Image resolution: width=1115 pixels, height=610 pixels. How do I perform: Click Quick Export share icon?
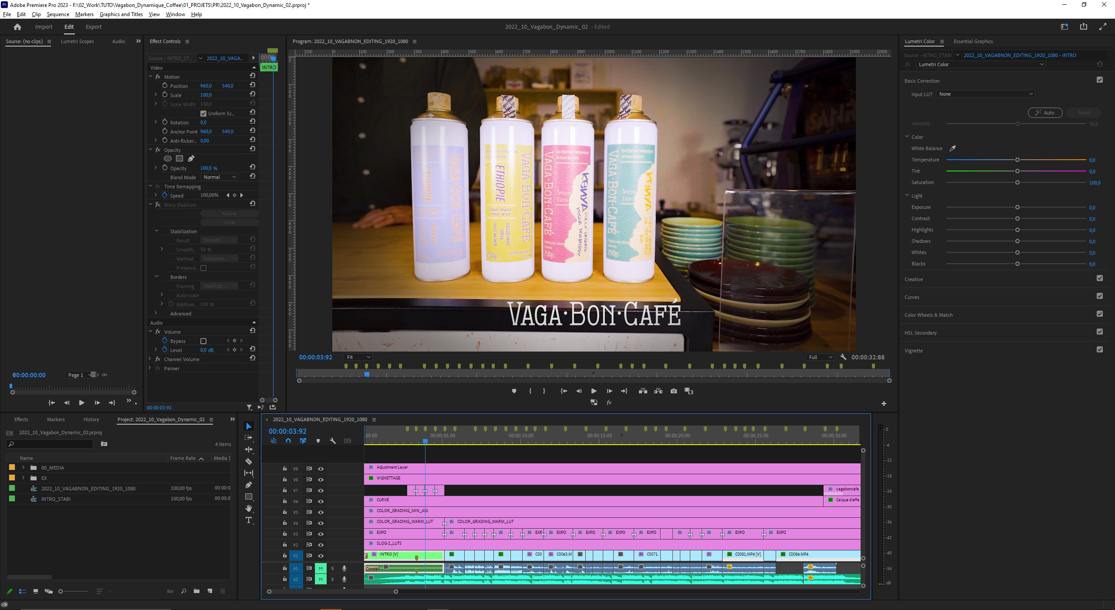pos(1084,27)
